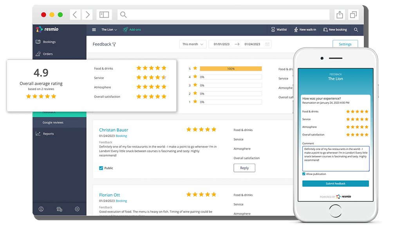Open the sidebar settings gear
The width and height of the screenshot is (401, 225).
[77, 209]
